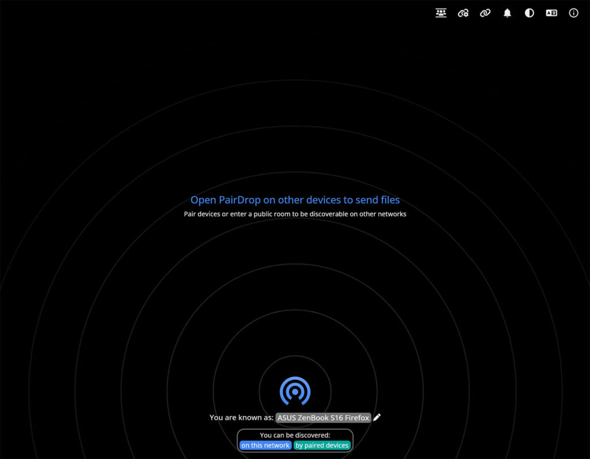Click the 'by paired devices' badge
This screenshot has width=590, height=459.
[322, 445]
